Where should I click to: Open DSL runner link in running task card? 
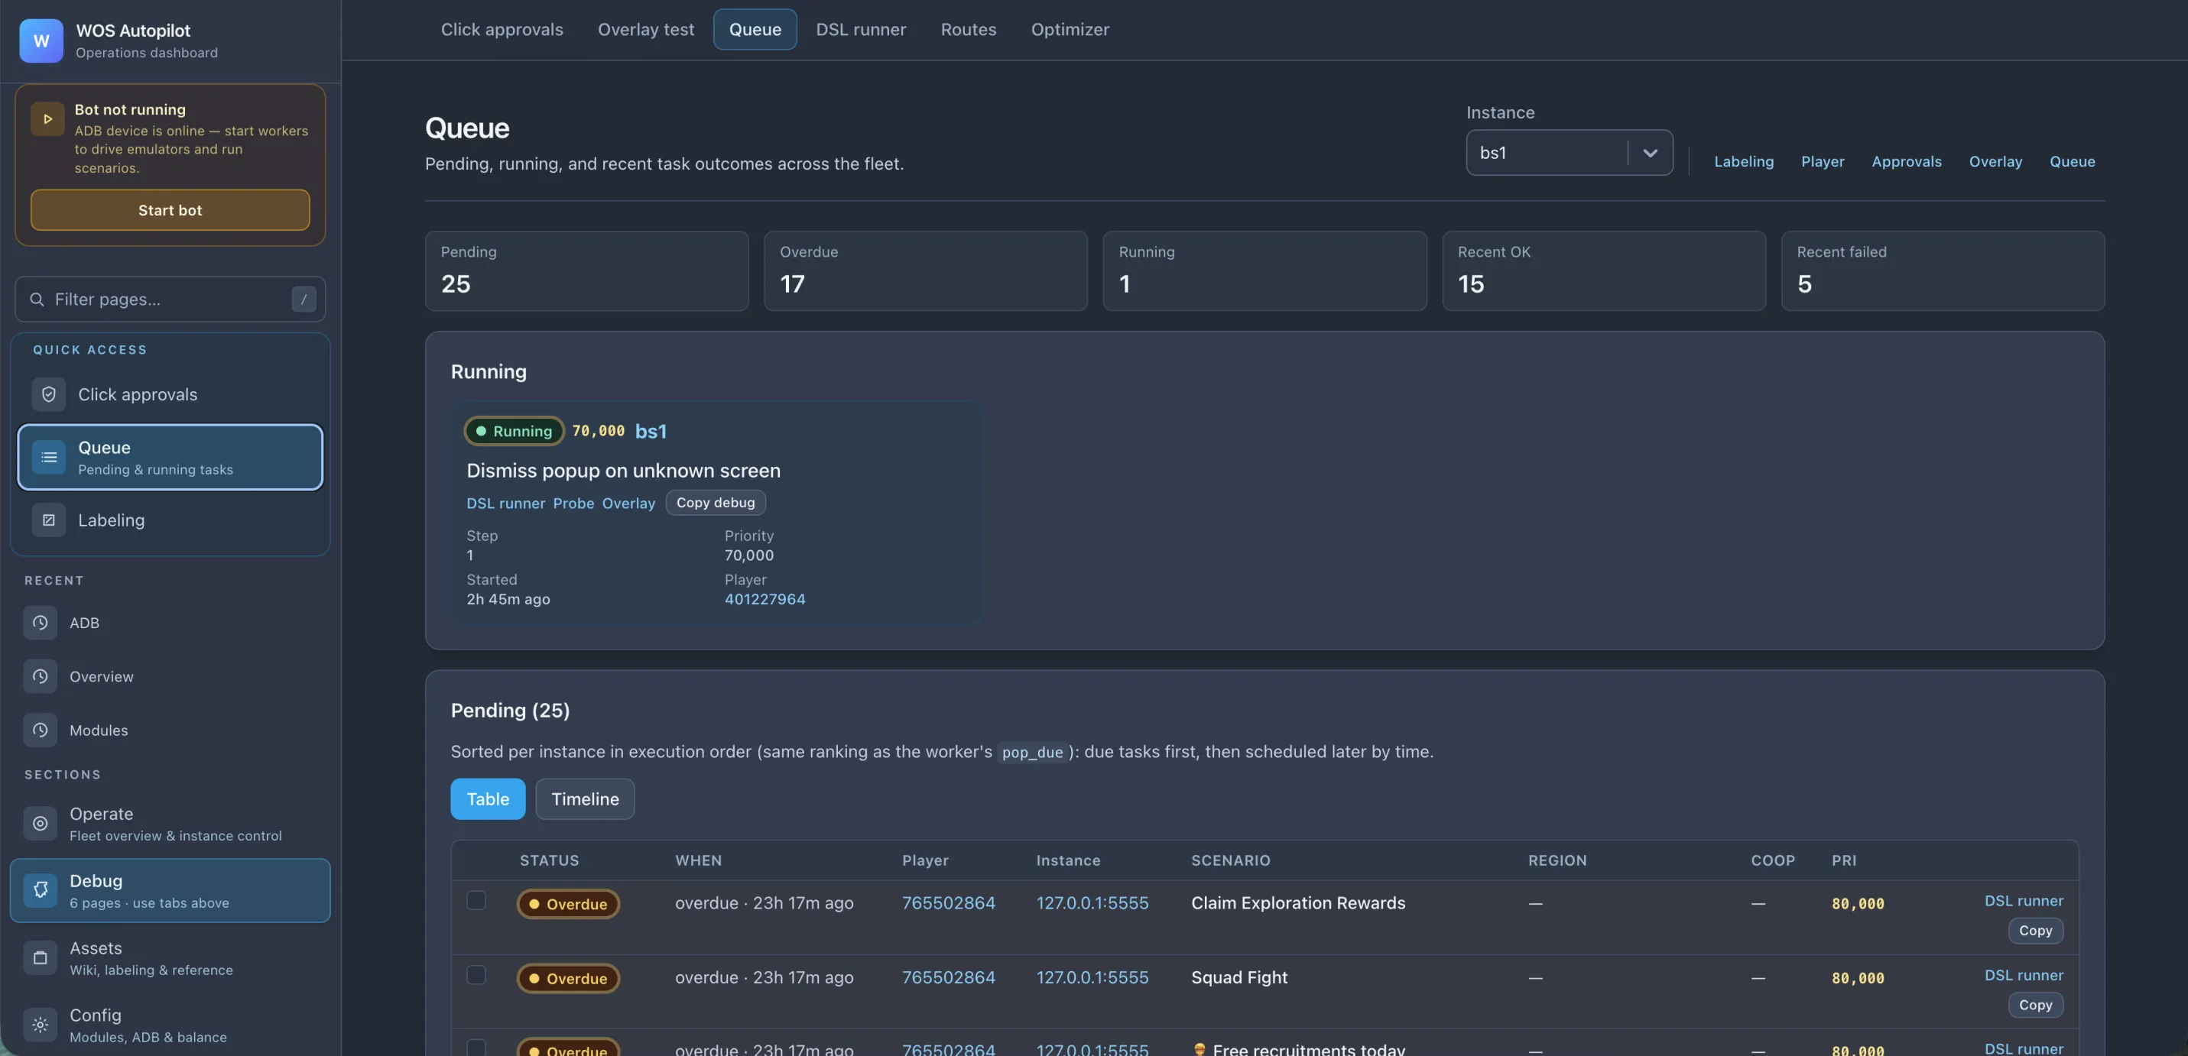505,504
